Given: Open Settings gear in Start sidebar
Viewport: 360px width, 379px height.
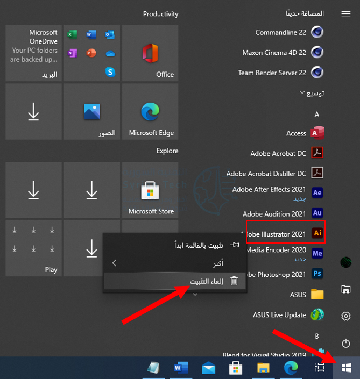Looking at the screenshot, I should [x=346, y=316].
